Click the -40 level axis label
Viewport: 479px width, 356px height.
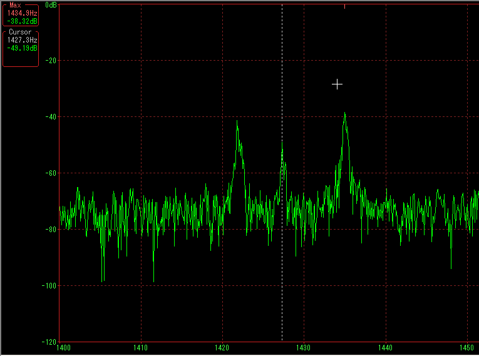[x=51, y=117]
